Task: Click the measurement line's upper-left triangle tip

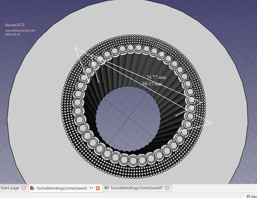Action: pyautogui.click(x=75, y=47)
